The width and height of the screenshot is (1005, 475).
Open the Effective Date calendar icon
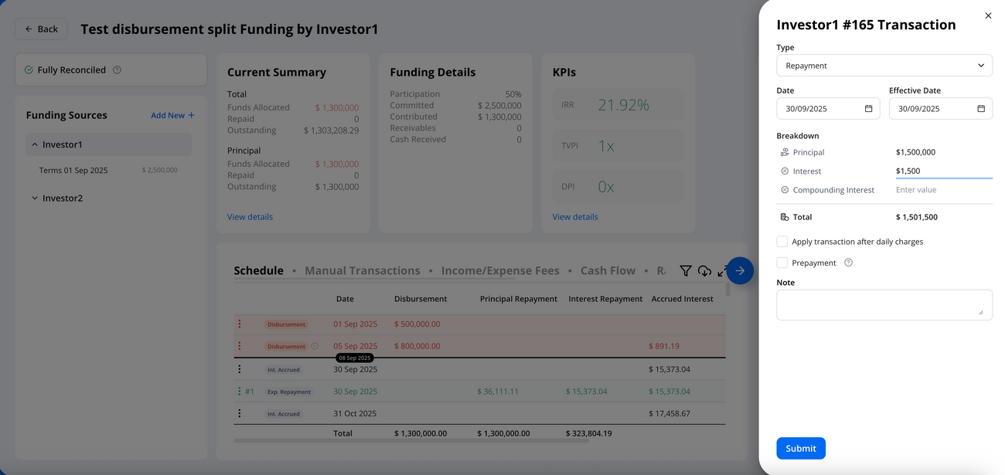tap(981, 109)
